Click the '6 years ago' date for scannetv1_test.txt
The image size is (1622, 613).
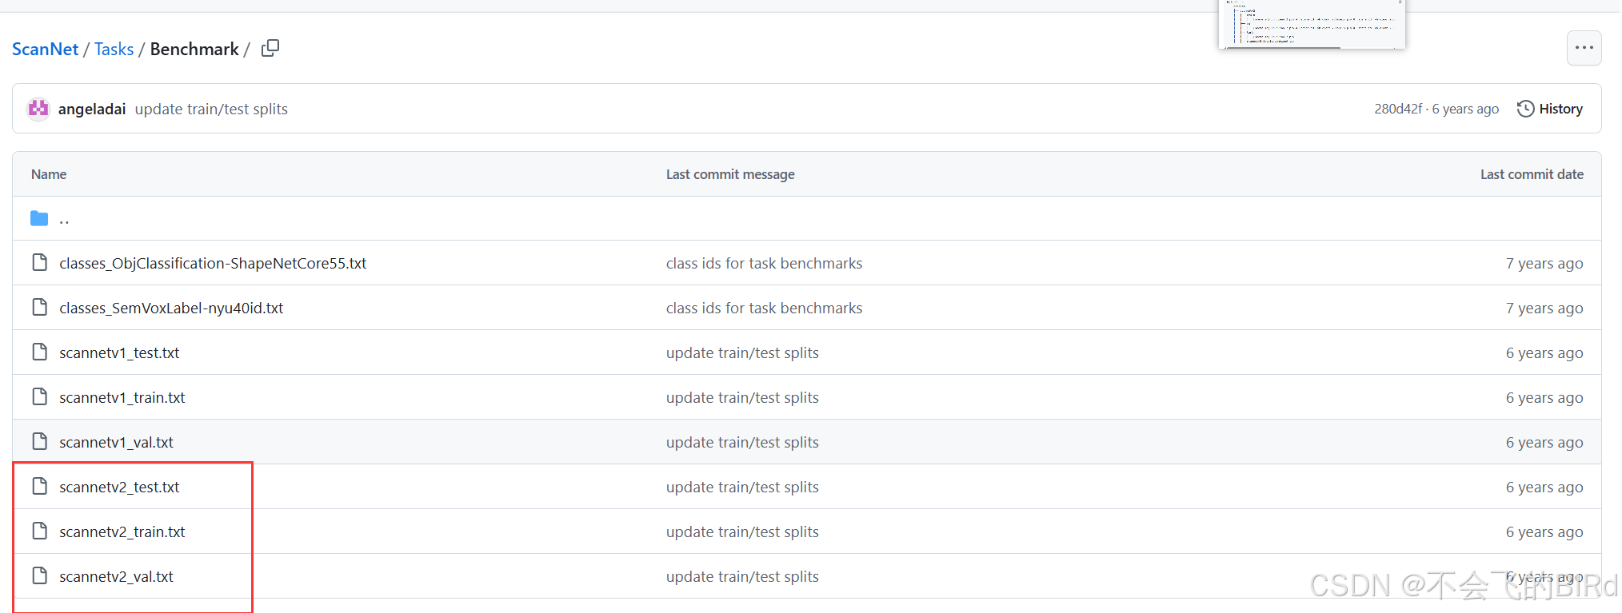[x=1544, y=352]
